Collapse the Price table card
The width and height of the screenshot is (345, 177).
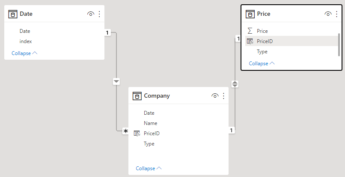[262, 64]
